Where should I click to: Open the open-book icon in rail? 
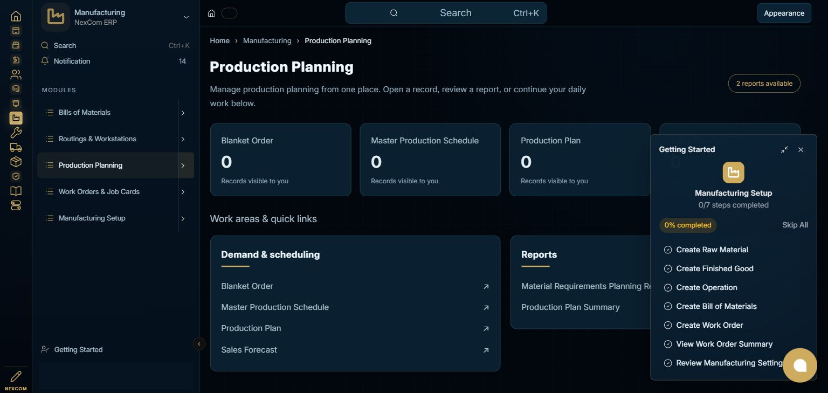pyautogui.click(x=16, y=191)
